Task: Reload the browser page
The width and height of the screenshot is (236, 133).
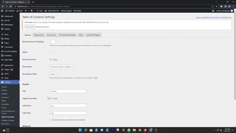Action: tap(11, 7)
